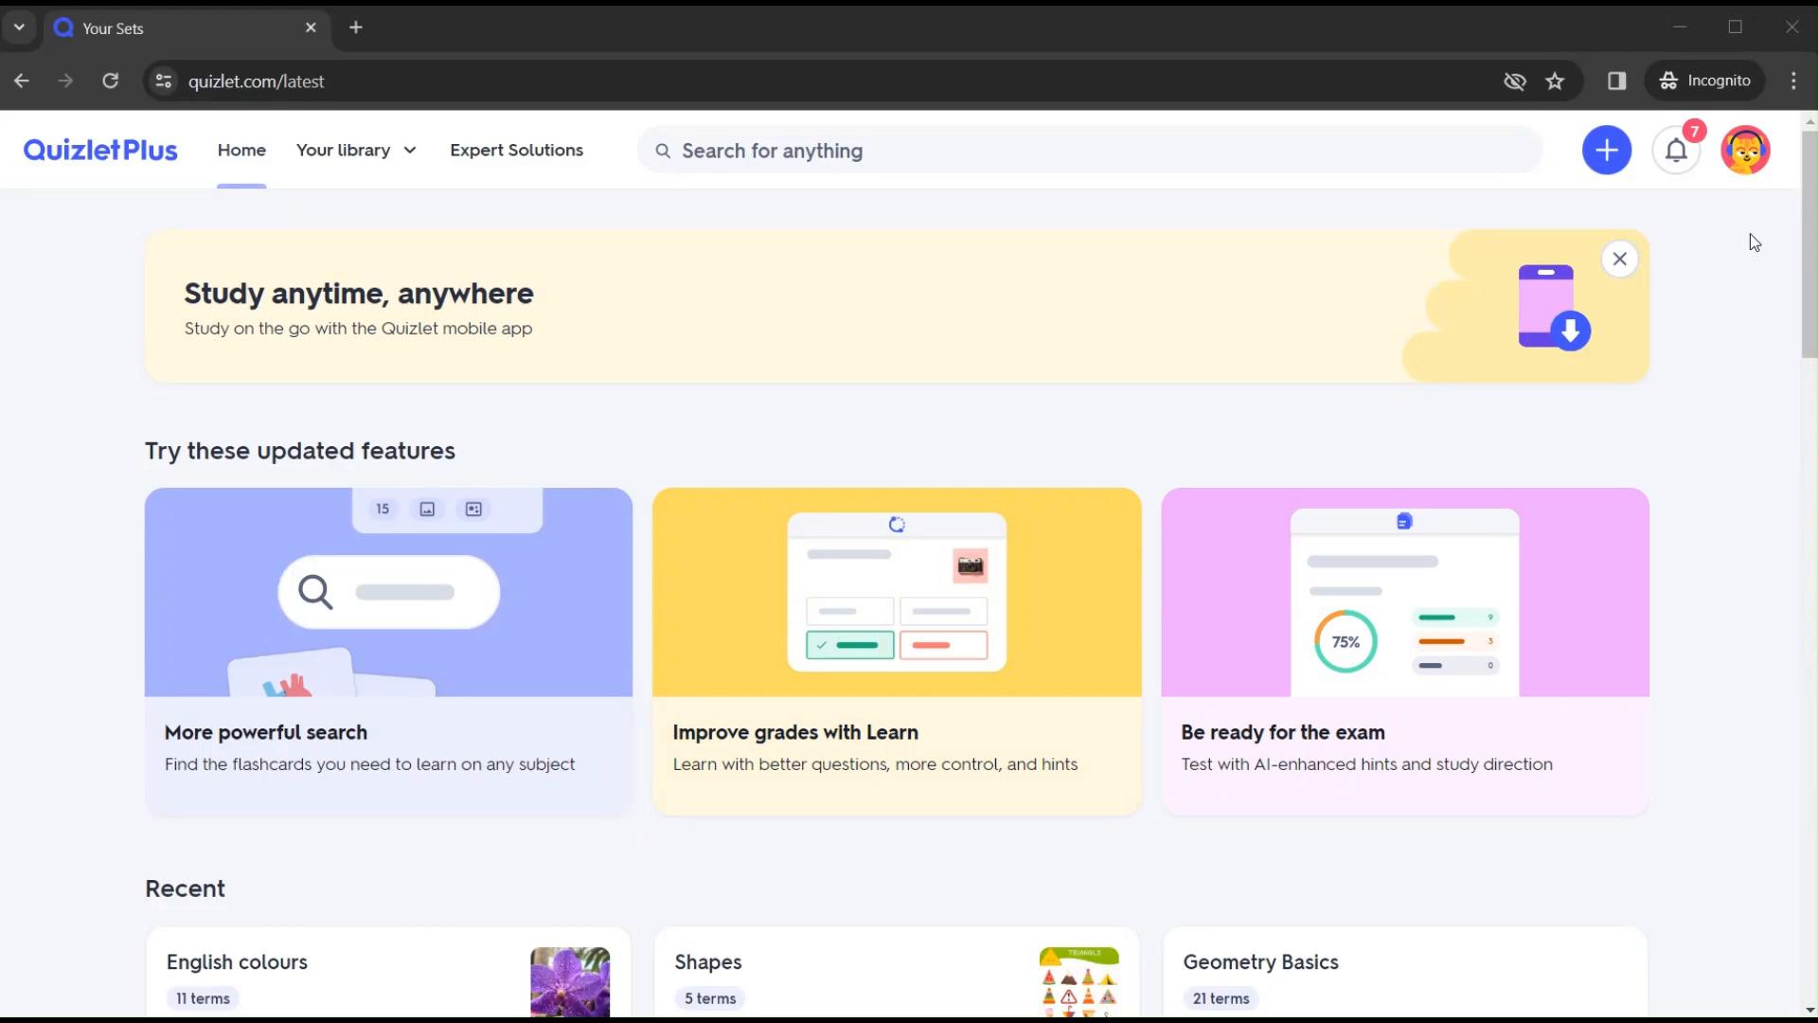Toggle Incognito mode browser indicator
Viewport: 1818px width, 1023px height.
(x=1704, y=80)
